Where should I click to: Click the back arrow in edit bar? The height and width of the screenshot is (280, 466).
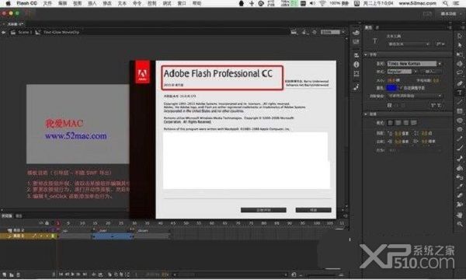(x=4, y=32)
